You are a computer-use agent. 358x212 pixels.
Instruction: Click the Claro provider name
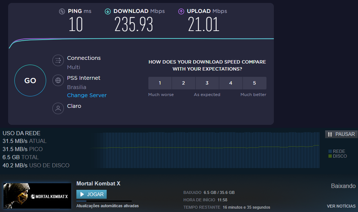click(74, 106)
